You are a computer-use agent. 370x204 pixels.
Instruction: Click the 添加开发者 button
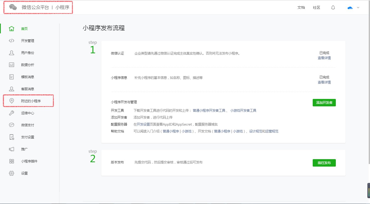[x=324, y=103]
